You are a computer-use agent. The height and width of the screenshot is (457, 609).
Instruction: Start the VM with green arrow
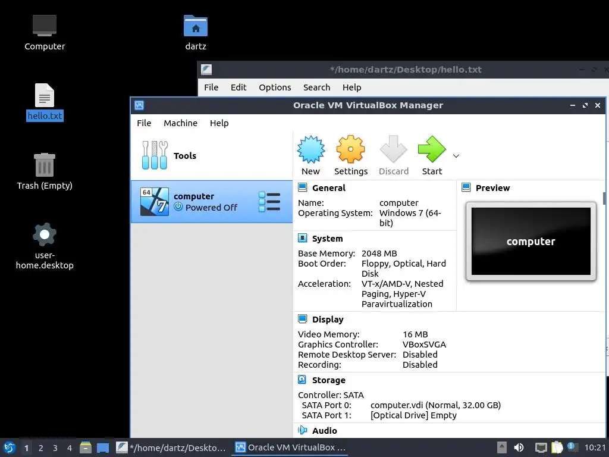[432, 149]
